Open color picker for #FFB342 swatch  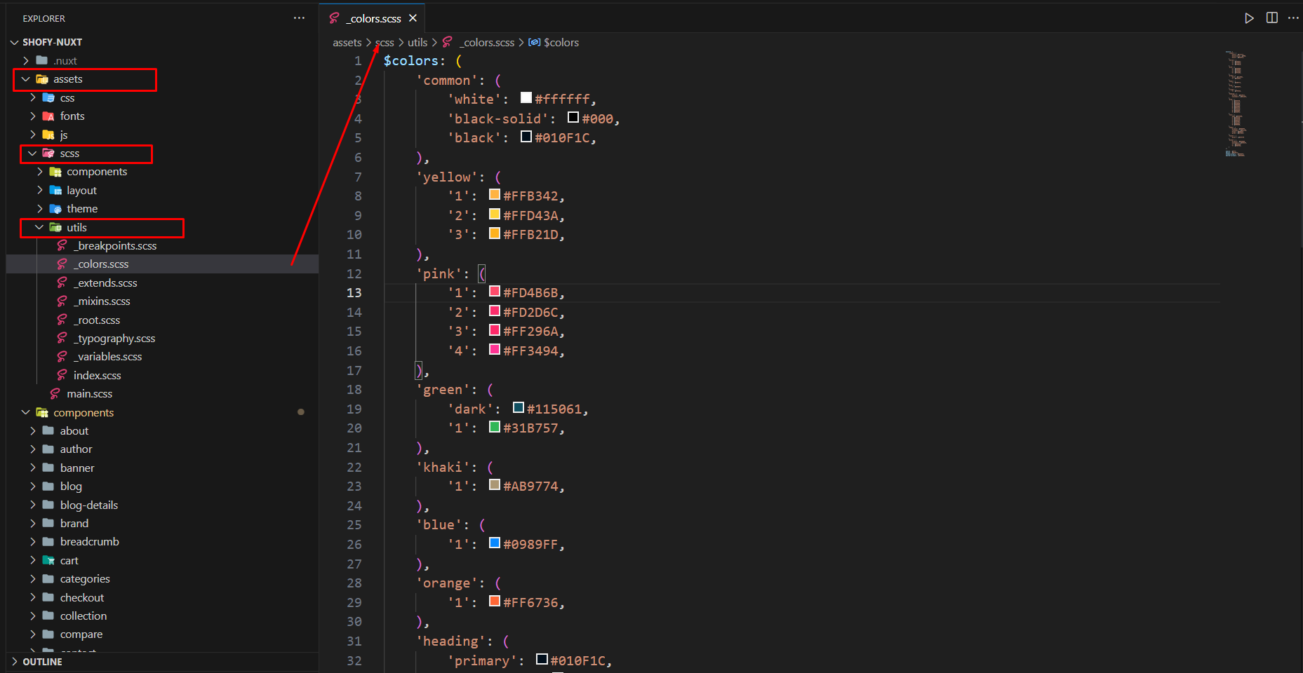tap(495, 195)
